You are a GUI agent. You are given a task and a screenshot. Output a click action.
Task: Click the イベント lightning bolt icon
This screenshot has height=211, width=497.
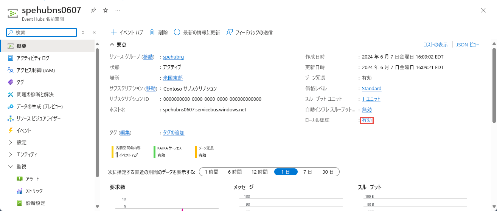coord(11,131)
